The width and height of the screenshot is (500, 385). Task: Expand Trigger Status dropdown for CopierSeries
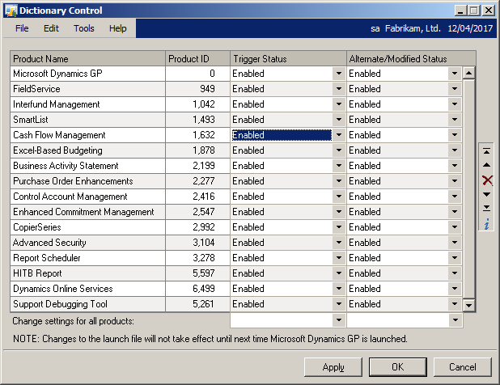tap(339, 227)
